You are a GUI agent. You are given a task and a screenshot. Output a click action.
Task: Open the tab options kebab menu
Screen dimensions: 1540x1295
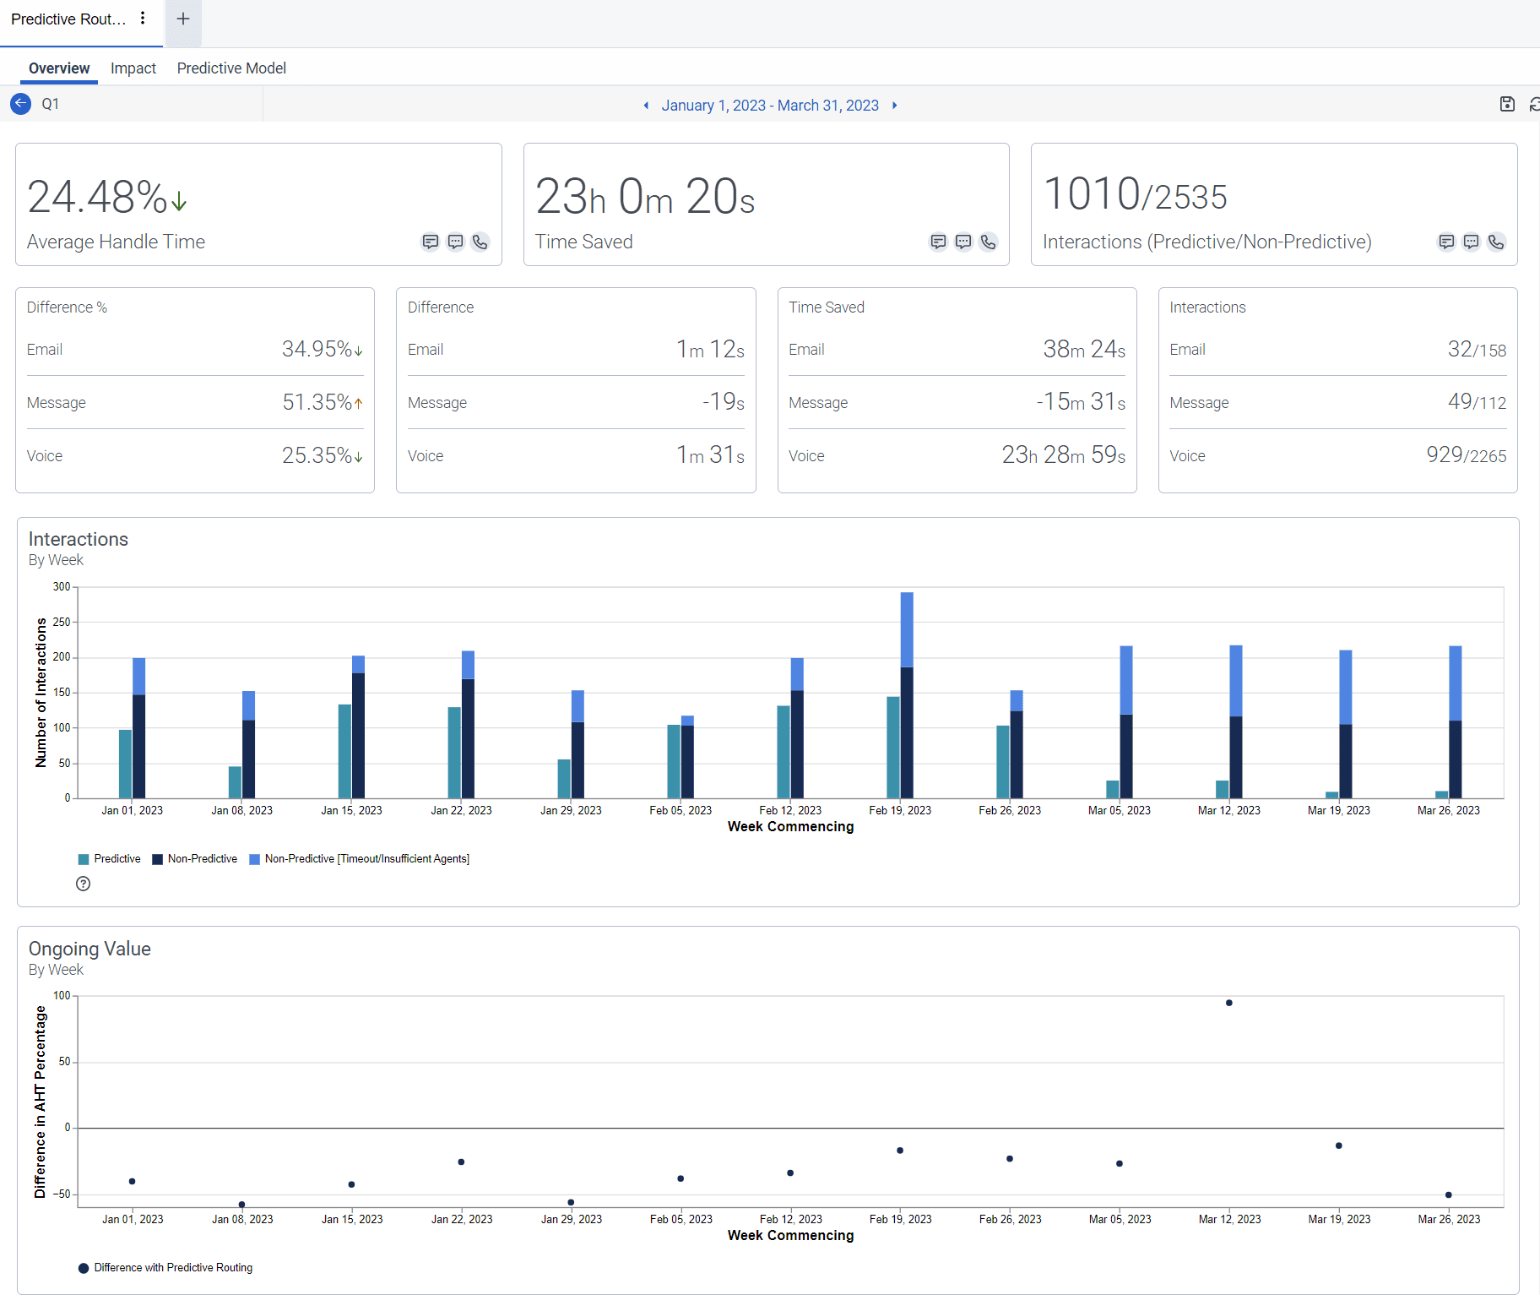point(143,18)
